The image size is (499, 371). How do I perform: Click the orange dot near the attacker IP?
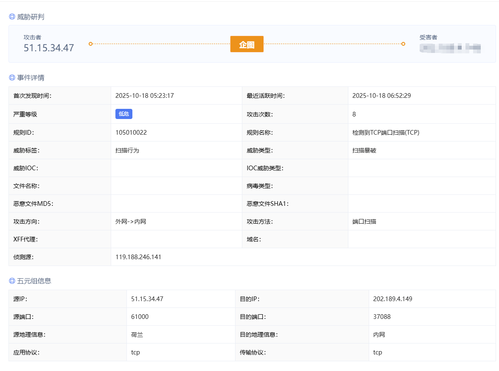(x=90, y=44)
